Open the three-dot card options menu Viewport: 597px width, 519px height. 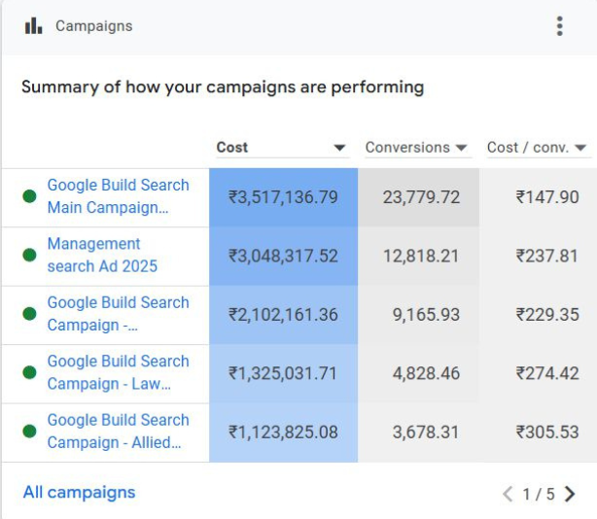[x=559, y=26]
